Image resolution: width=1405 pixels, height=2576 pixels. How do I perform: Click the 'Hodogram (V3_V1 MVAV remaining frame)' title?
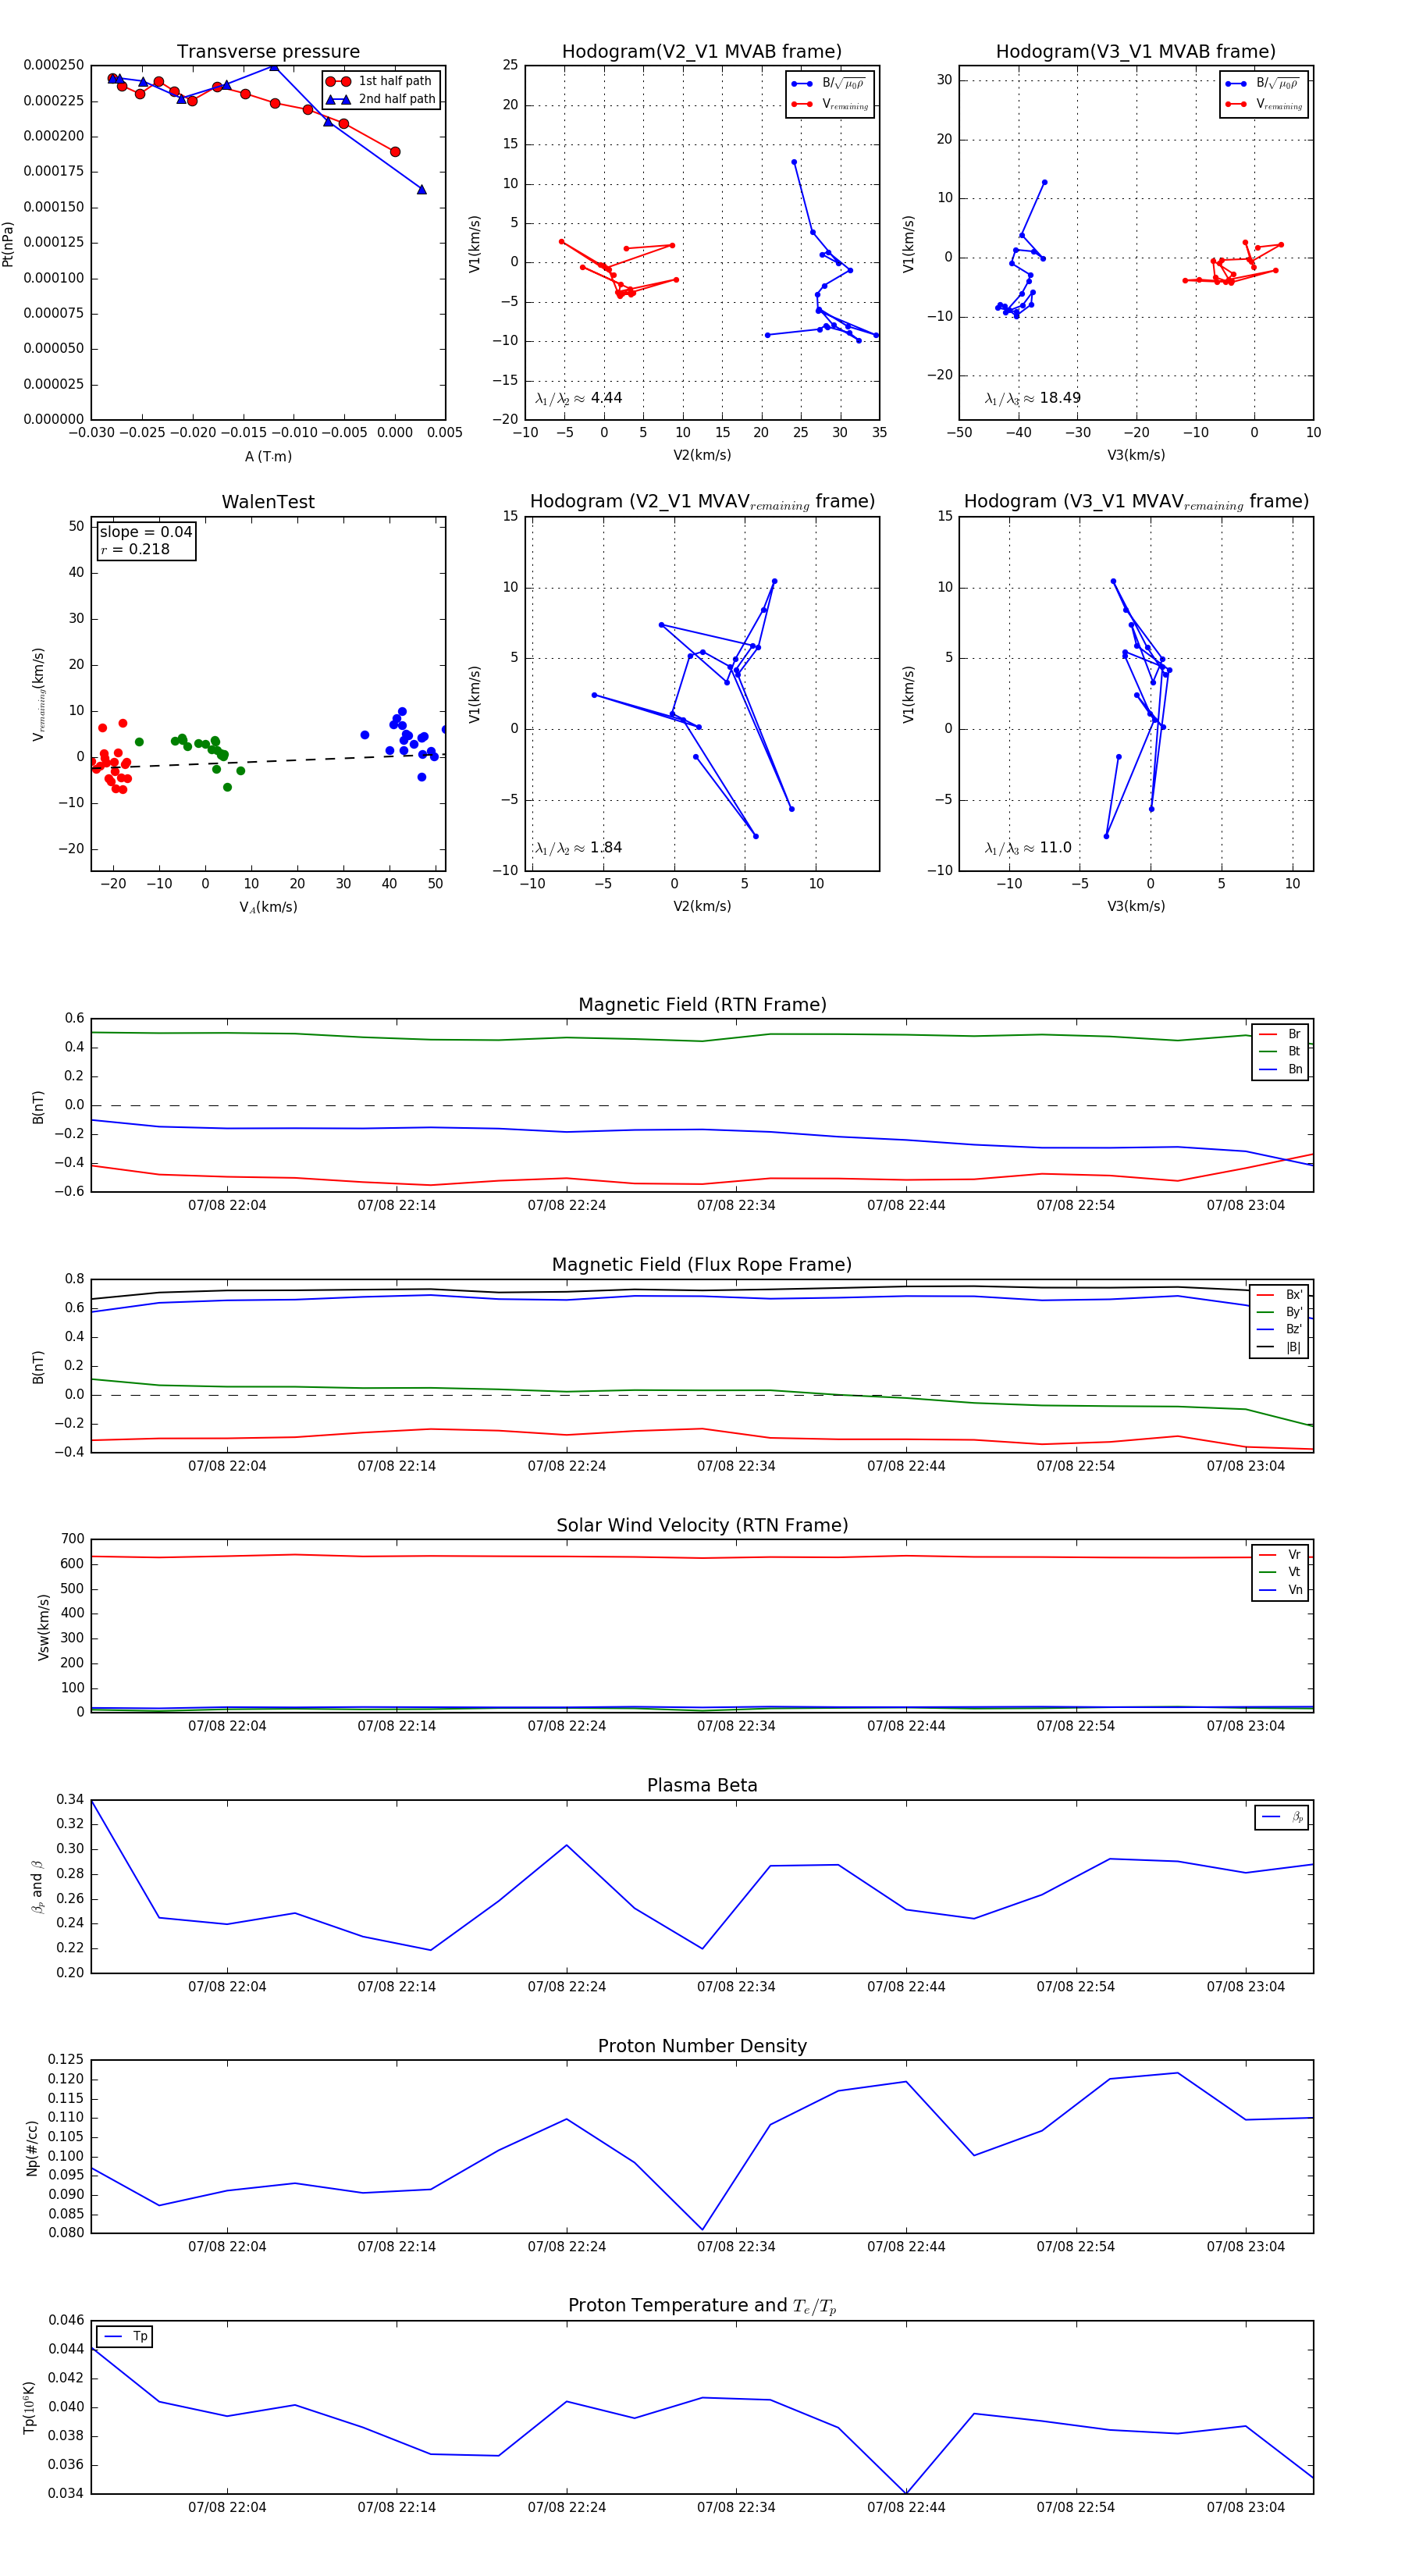1136,502
